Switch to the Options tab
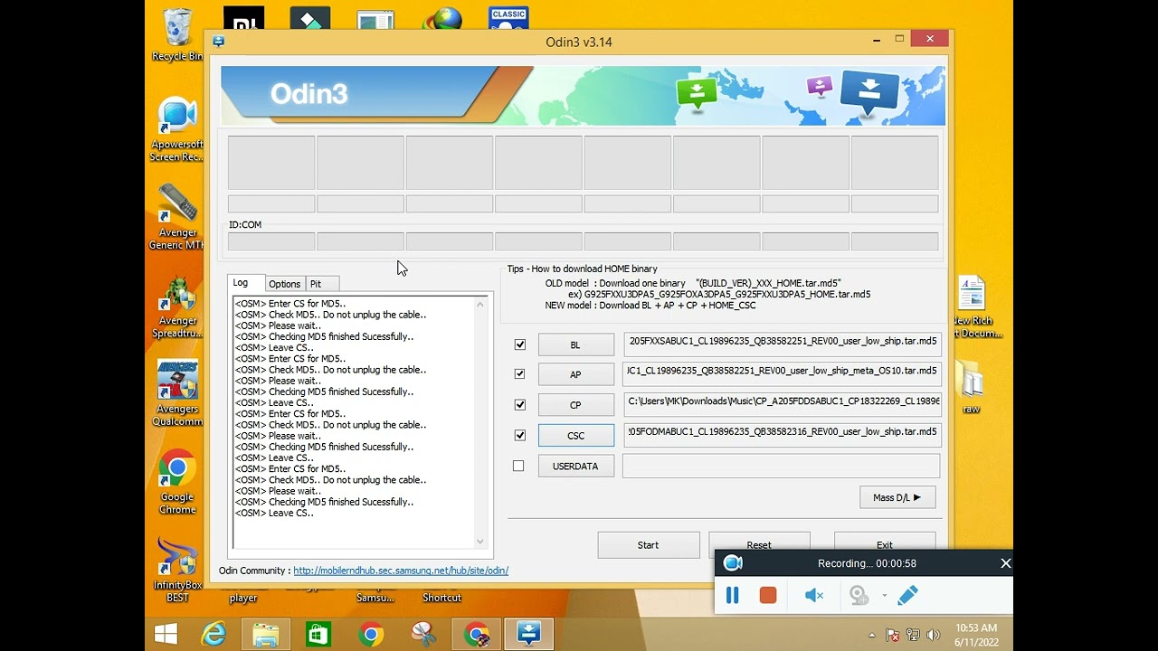1158x651 pixels. click(x=284, y=284)
